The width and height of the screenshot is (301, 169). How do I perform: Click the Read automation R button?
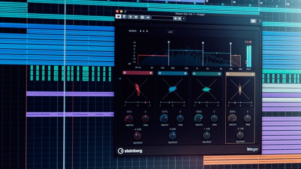(x=131, y=17)
